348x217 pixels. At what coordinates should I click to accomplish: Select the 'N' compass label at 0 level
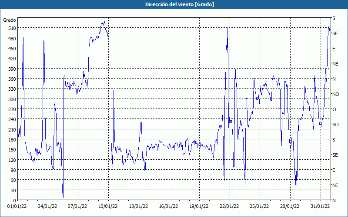pos(334,201)
